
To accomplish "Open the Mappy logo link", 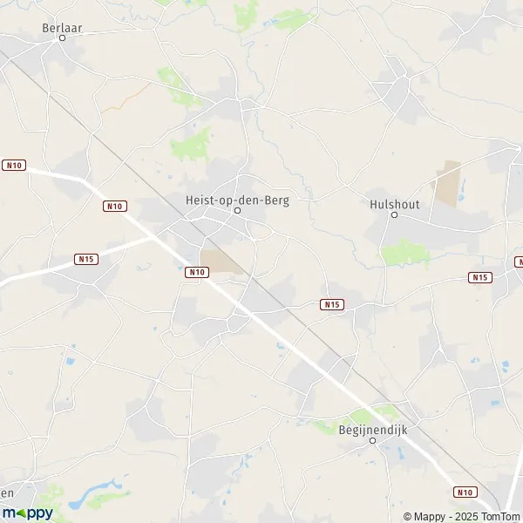I will click(x=27, y=513).
